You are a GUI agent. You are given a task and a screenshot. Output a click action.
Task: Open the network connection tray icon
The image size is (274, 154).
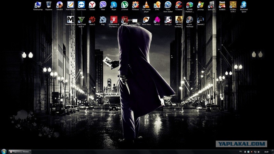(x=255, y=152)
